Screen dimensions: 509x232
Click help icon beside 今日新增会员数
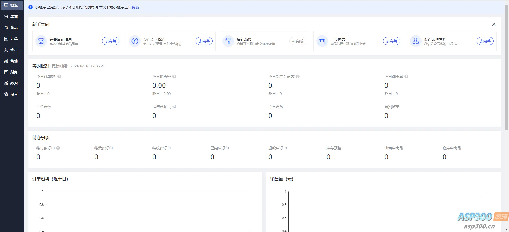coord(298,77)
